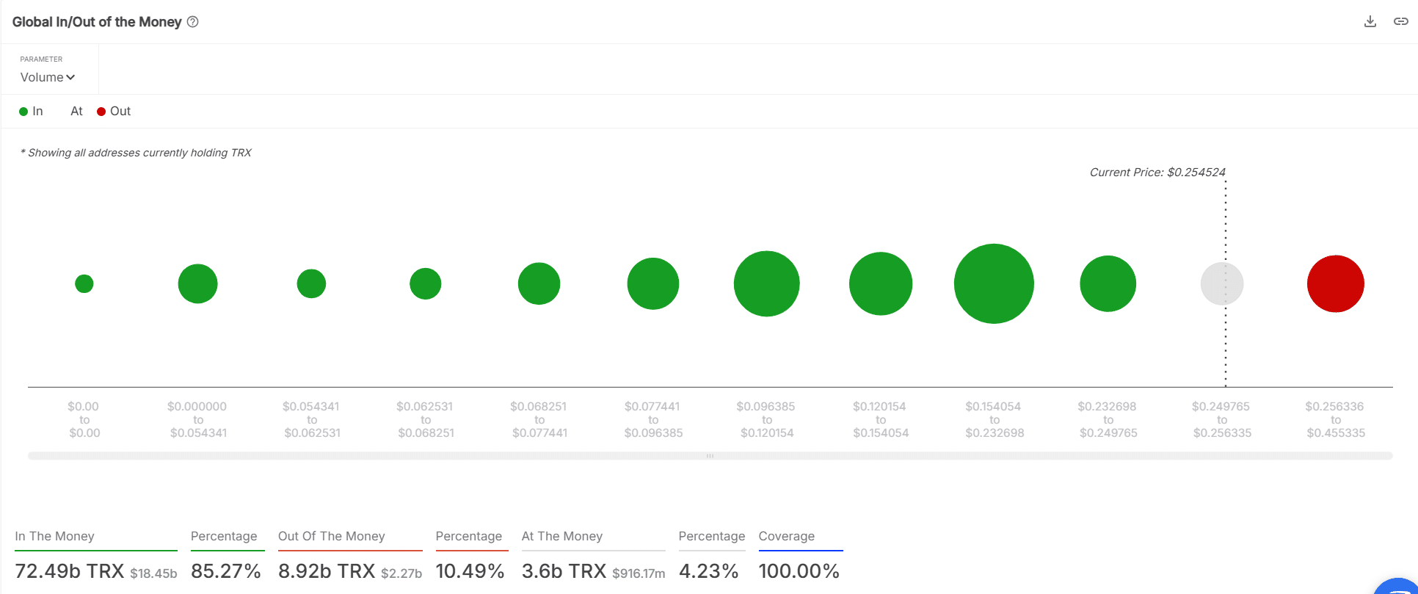This screenshot has width=1418, height=594.
Task: Click the green bubble for $0.232698 to $0.249765
Action: 1108,283
